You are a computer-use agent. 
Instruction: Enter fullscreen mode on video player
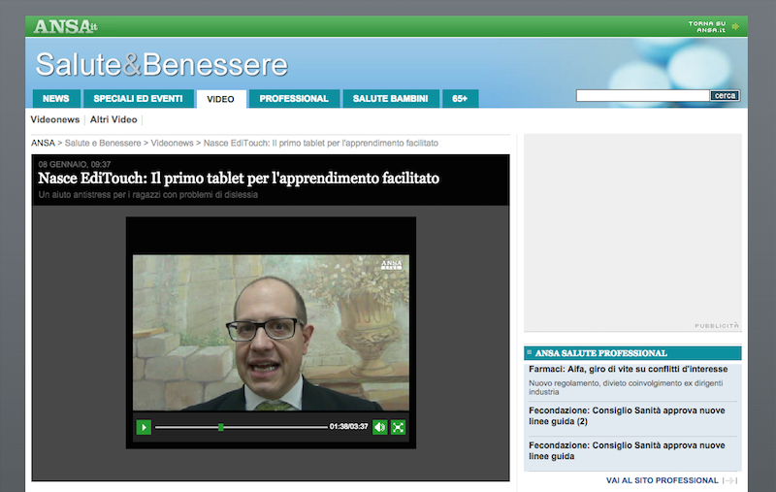398,427
